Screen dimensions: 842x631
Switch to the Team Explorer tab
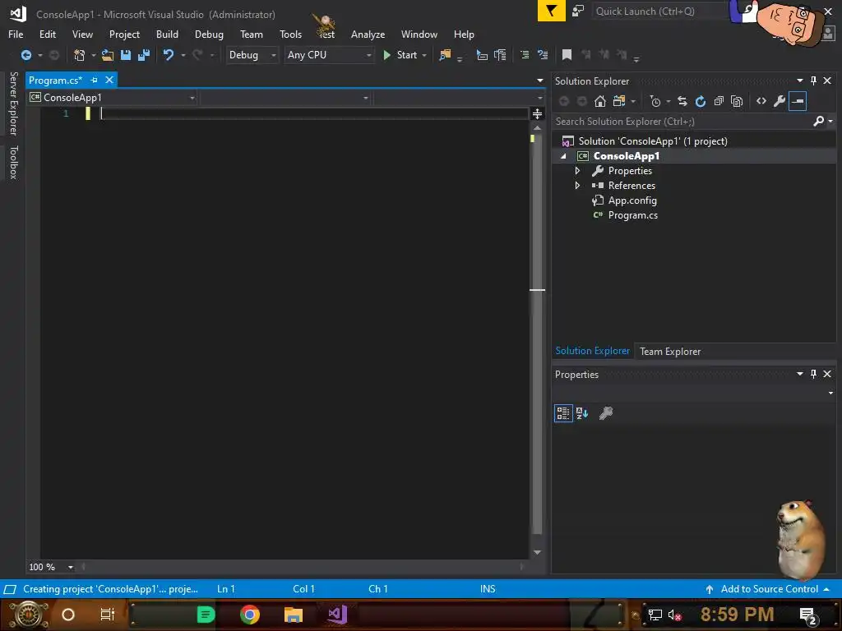coord(669,352)
